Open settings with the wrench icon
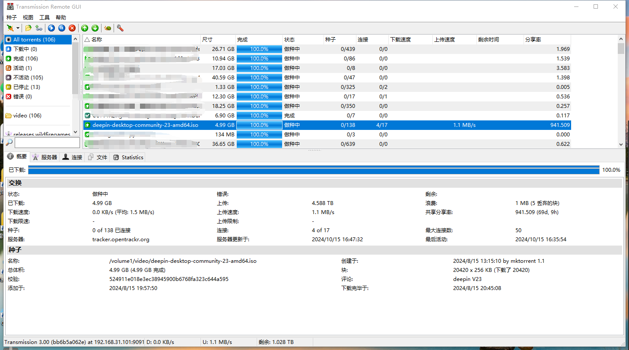 [120, 28]
